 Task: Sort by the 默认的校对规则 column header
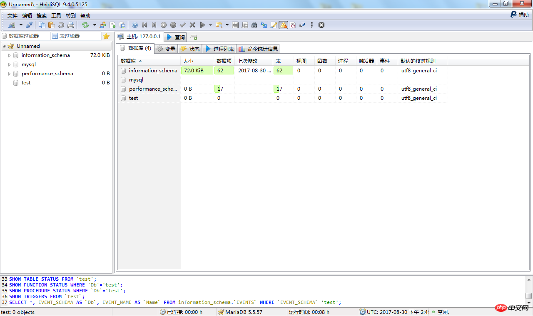(423, 61)
